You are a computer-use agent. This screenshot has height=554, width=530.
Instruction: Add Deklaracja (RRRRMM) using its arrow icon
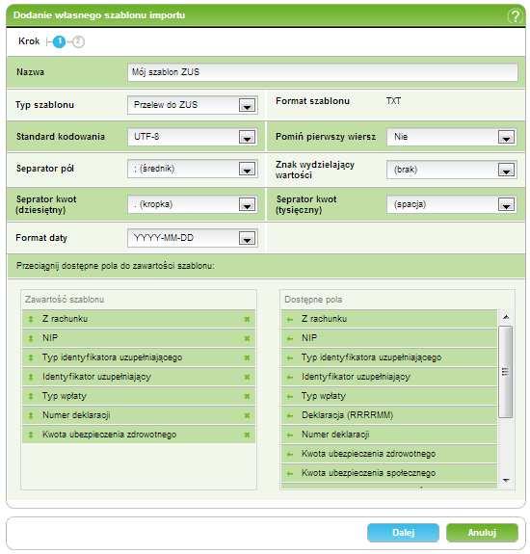290,416
